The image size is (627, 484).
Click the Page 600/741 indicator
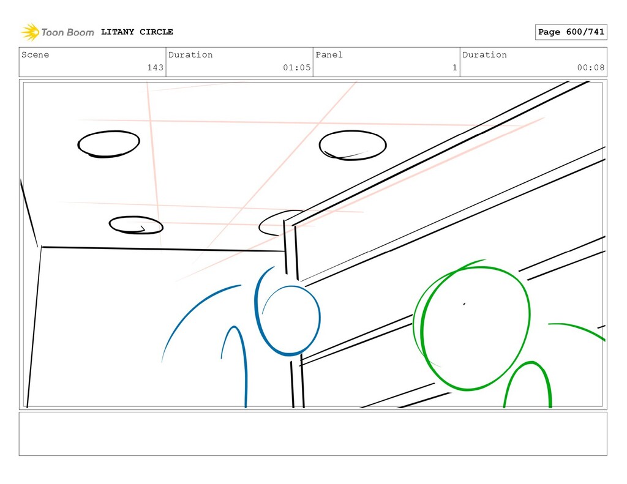coord(571,32)
